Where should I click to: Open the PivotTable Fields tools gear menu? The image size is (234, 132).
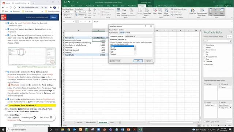229,37
